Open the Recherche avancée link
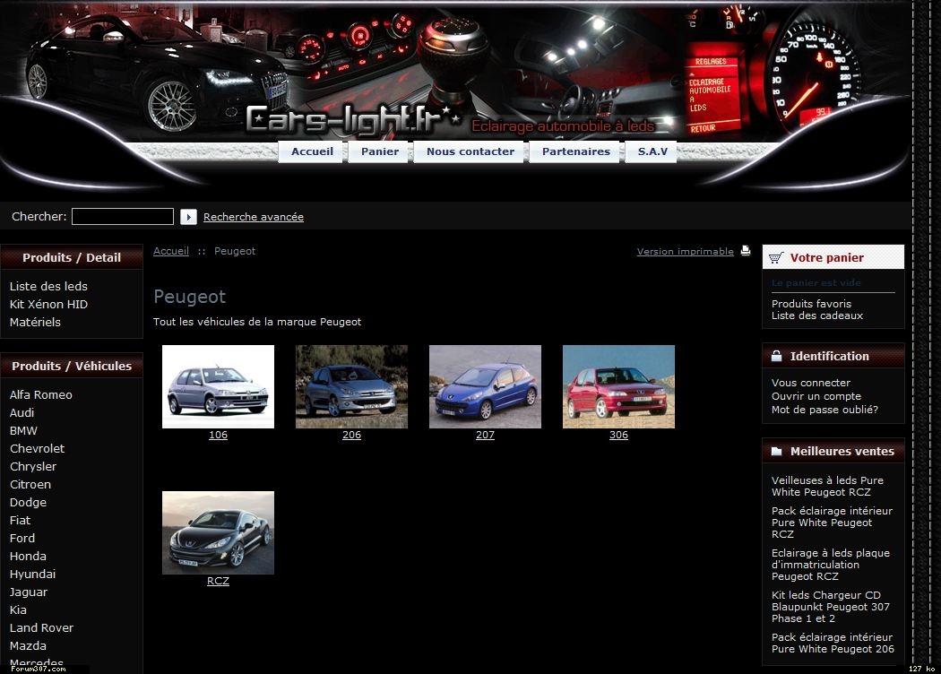The width and height of the screenshot is (941, 674). pyautogui.click(x=254, y=217)
